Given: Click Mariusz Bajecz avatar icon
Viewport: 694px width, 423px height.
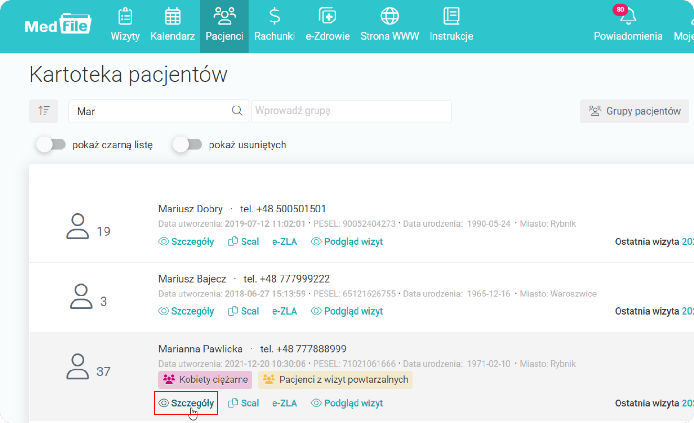Looking at the screenshot, I should [x=81, y=296].
